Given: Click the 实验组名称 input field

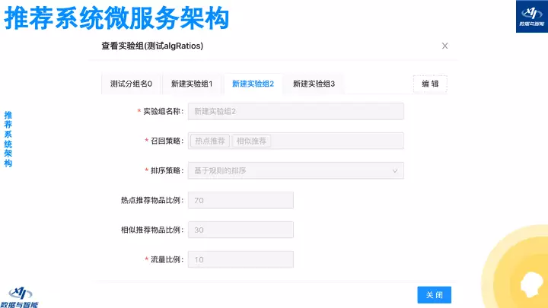Looking at the screenshot, I should pos(295,111).
